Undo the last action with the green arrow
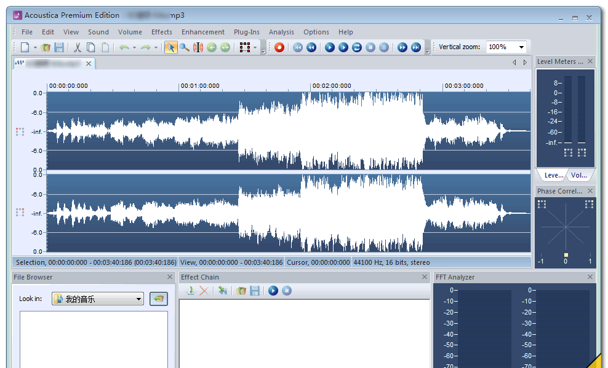This screenshot has width=608, height=368. coord(124,47)
